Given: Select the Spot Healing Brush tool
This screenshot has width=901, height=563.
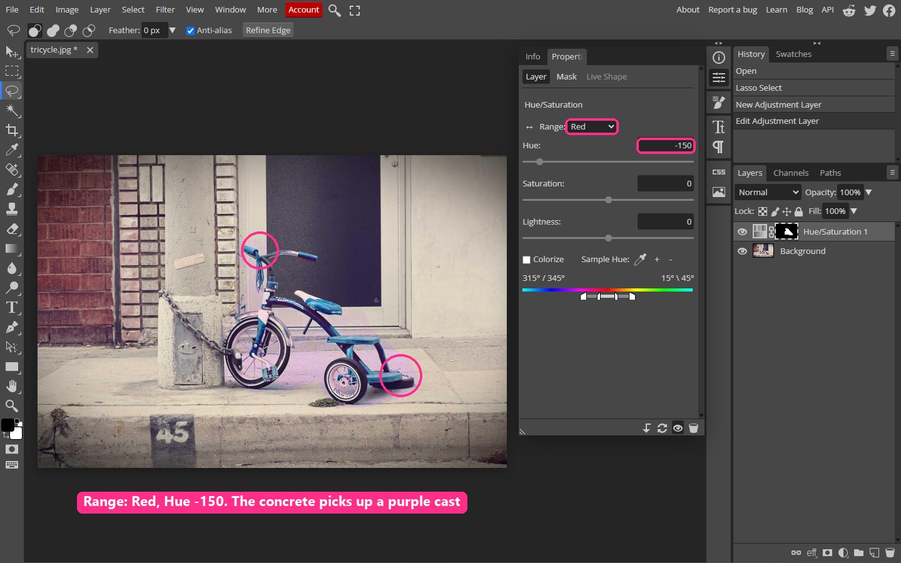Looking at the screenshot, I should point(12,170).
